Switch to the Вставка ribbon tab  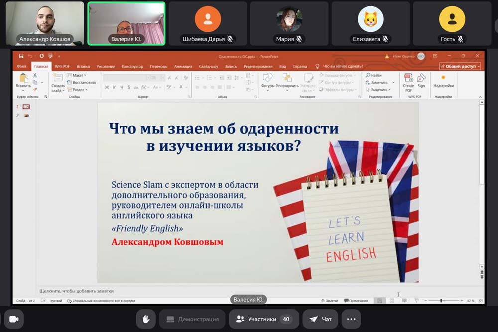pyautogui.click(x=83, y=66)
